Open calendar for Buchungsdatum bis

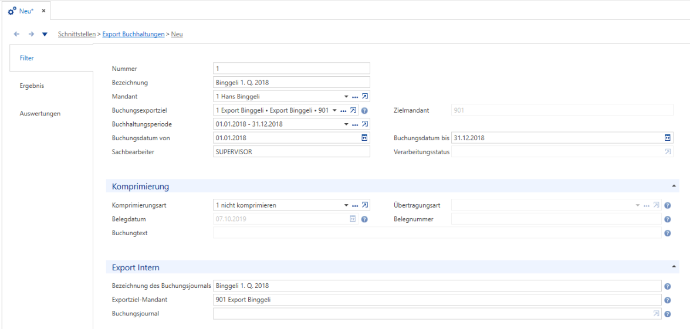[668, 138]
